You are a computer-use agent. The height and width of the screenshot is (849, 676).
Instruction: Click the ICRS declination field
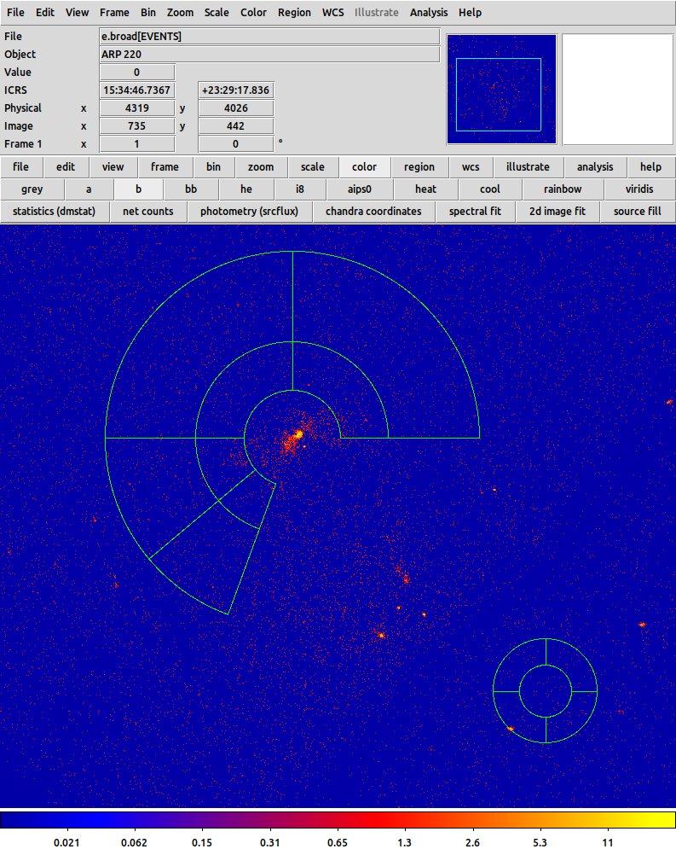point(236,90)
